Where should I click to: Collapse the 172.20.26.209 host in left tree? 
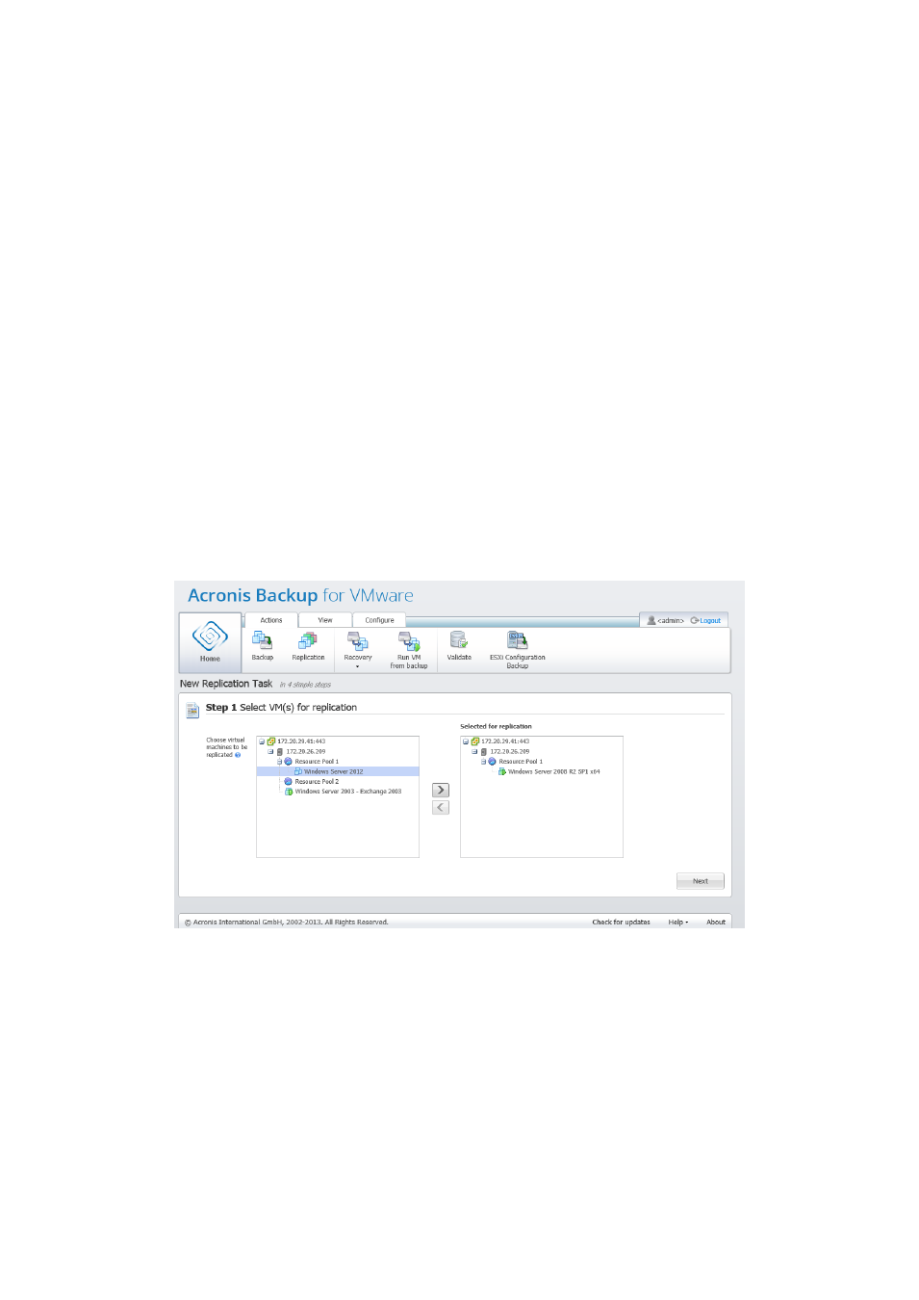[270, 752]
